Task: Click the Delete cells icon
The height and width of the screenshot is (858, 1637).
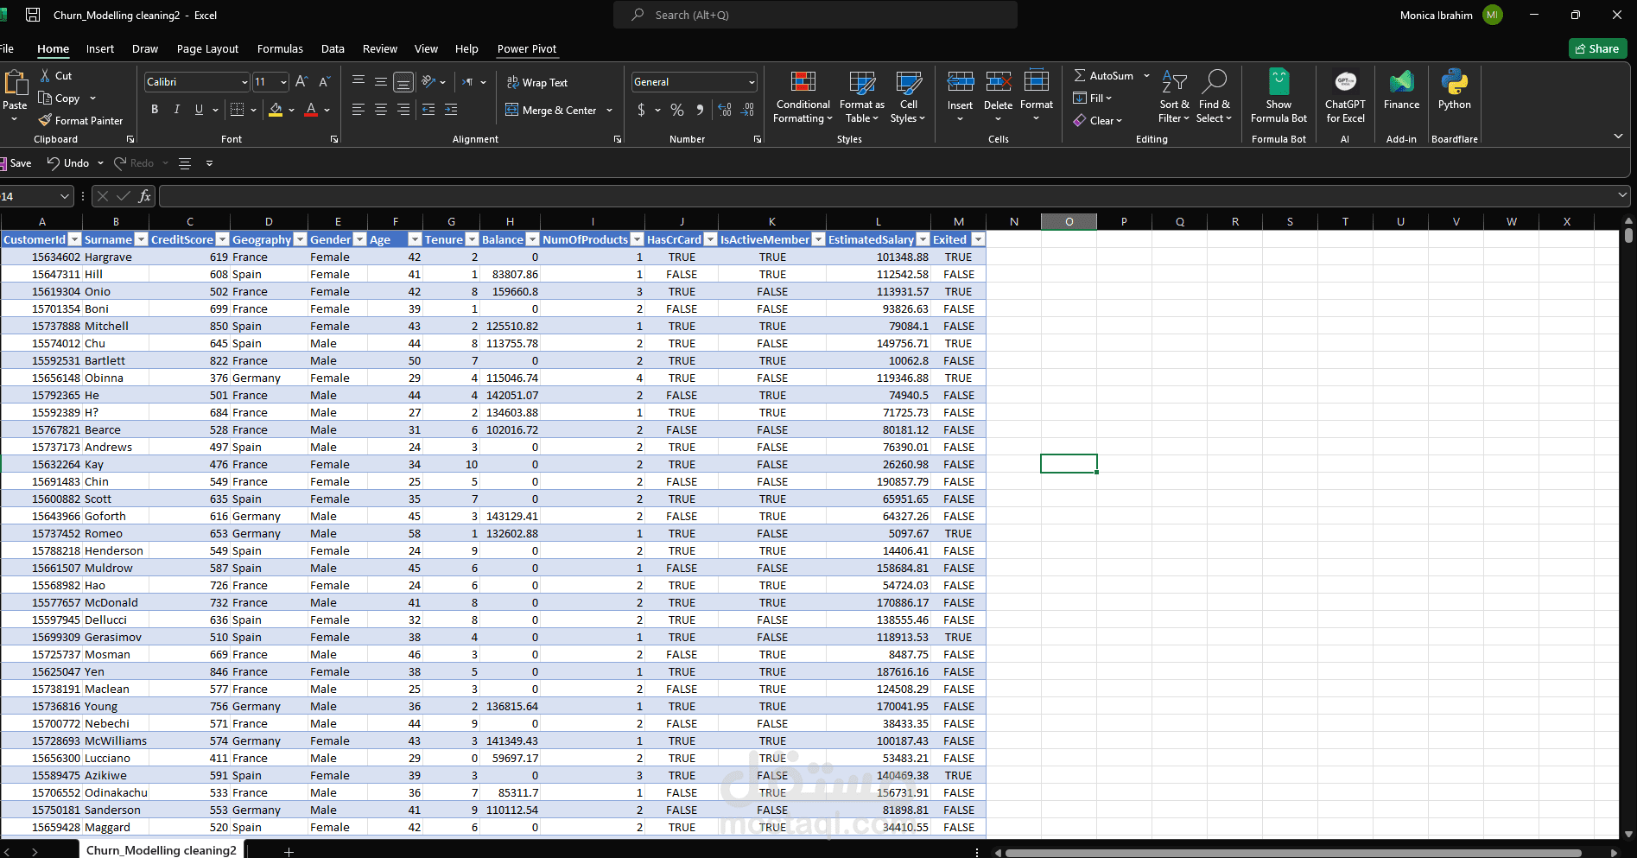Action: click(999, 82)
